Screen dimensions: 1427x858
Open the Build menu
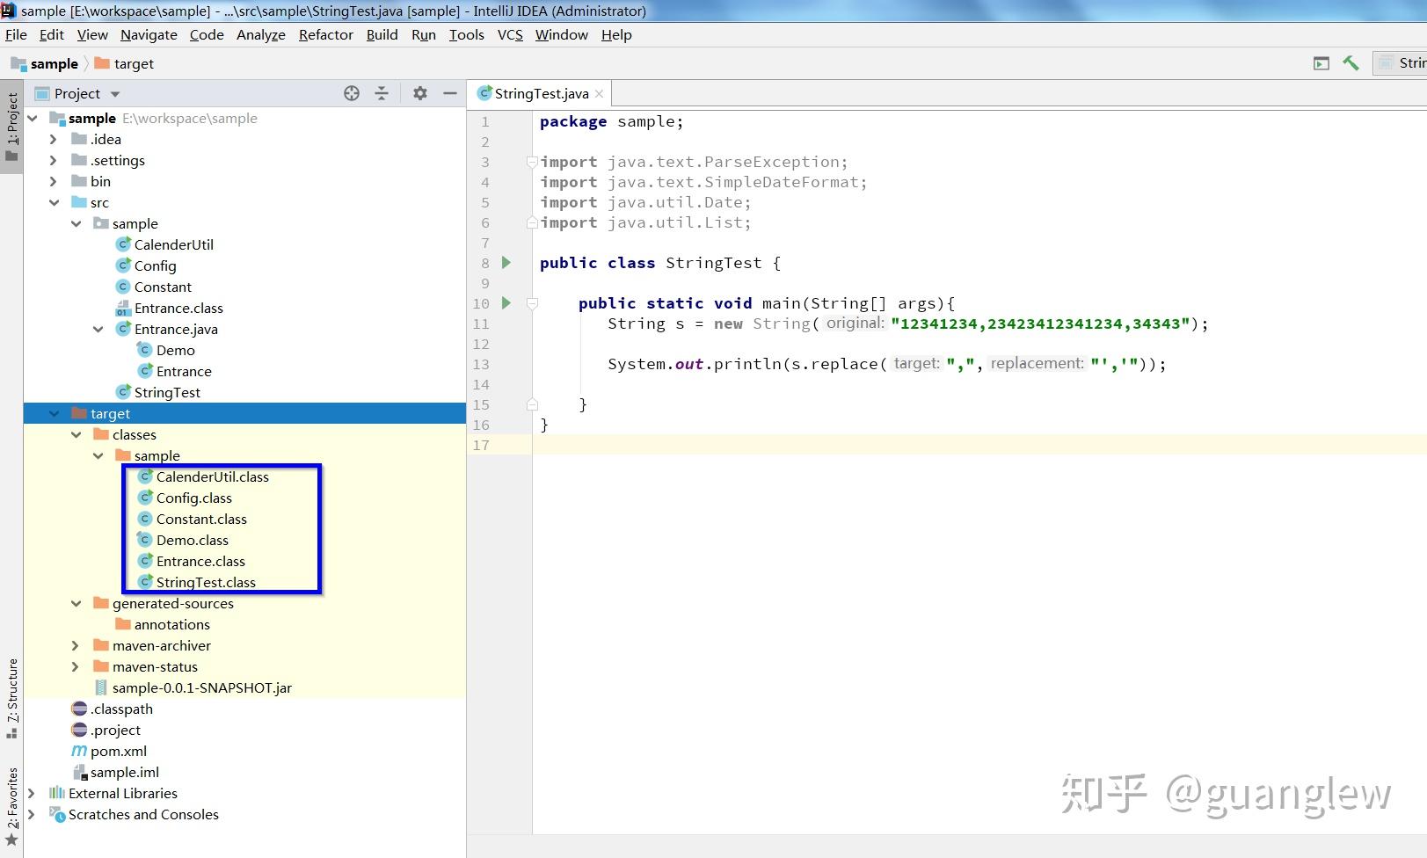click(x=382, y=34)
